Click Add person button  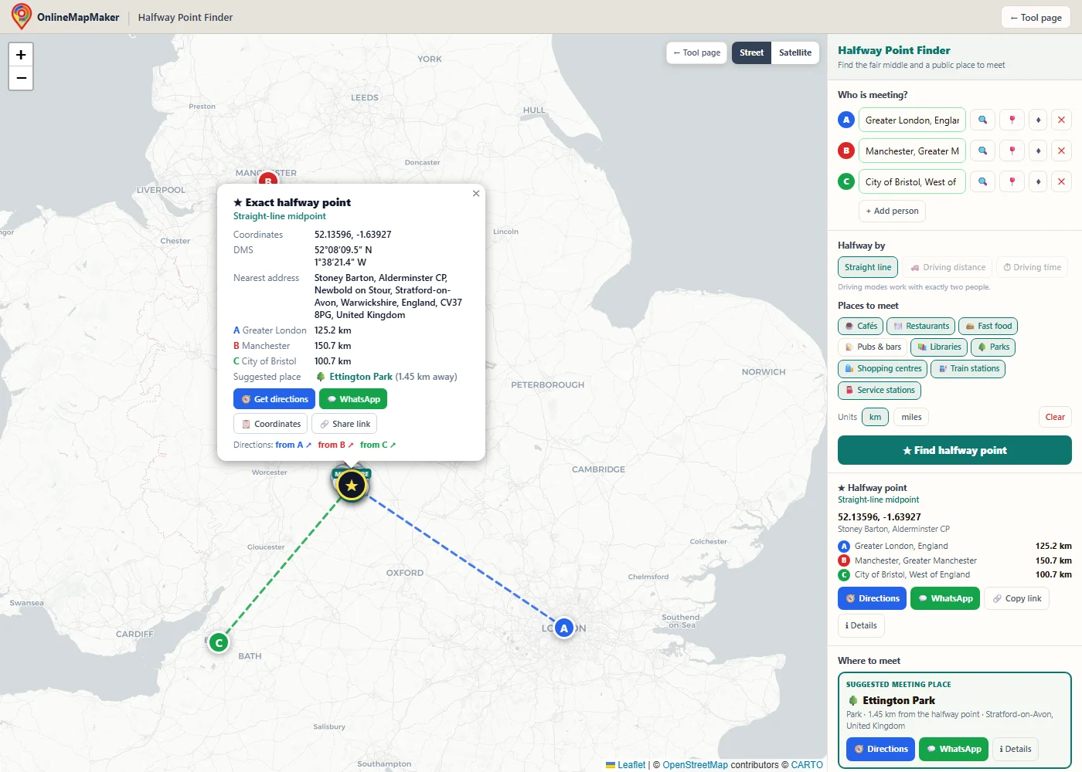pos(892,211)
